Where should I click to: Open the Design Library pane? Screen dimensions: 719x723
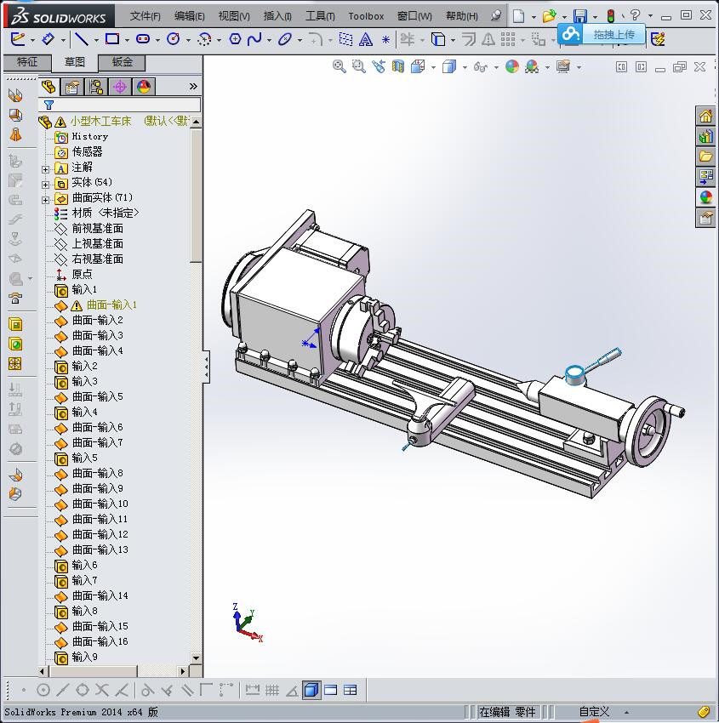(x=705, y=136)
